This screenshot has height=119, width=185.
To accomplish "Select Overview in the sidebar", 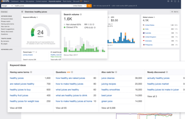I will [x=4, y=12].
